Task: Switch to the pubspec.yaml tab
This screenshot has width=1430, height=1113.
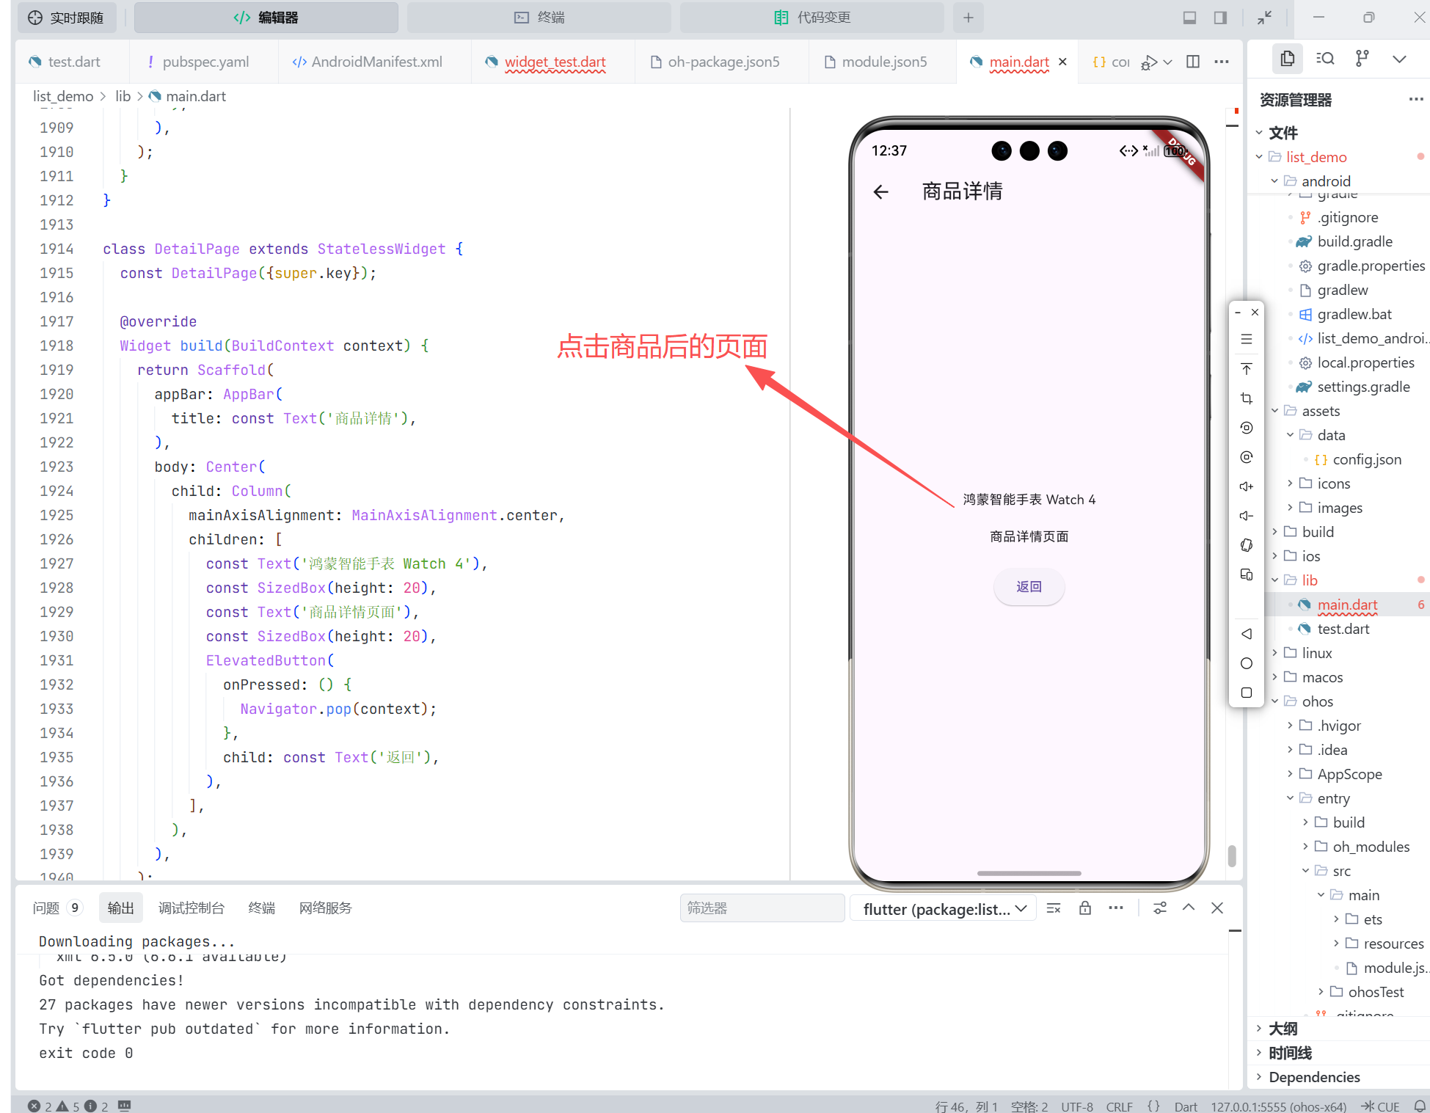Action: 205,62
